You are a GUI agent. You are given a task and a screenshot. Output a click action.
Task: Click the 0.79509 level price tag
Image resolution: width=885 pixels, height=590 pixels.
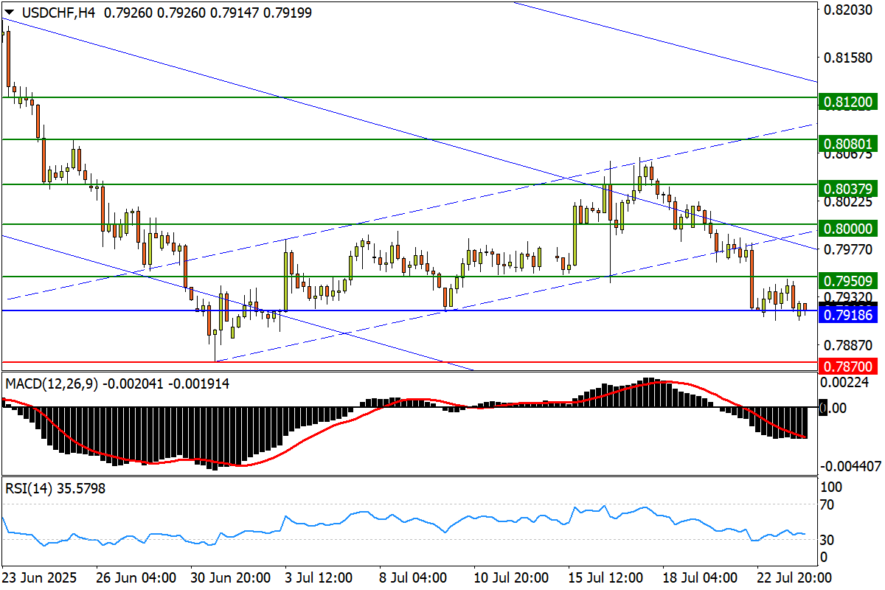[848, 280]
